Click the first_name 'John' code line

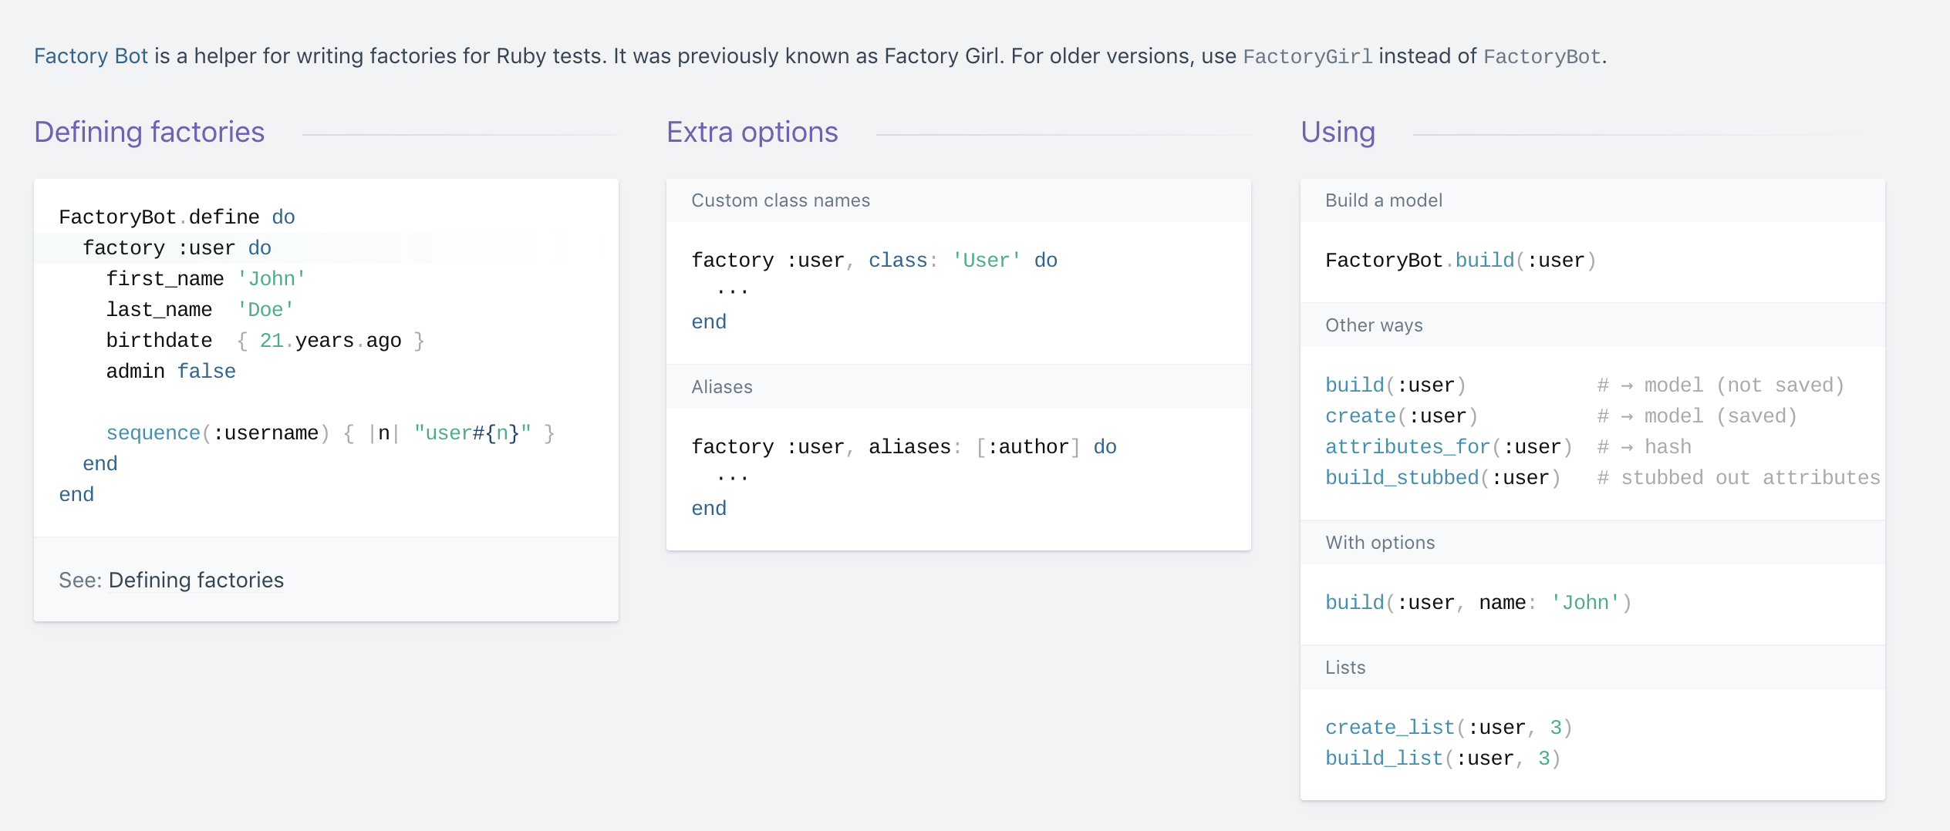pos(206,279)
